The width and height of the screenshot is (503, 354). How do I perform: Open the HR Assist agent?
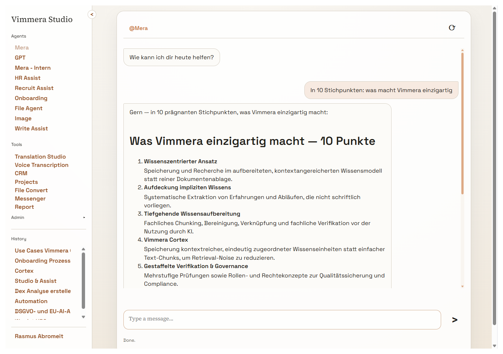[28, 78]
